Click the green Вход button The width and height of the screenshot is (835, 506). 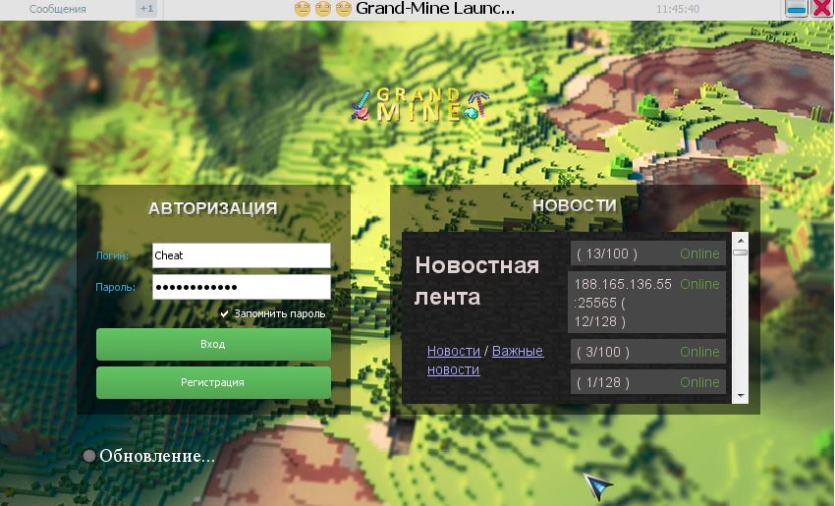[x=213, y=344]
